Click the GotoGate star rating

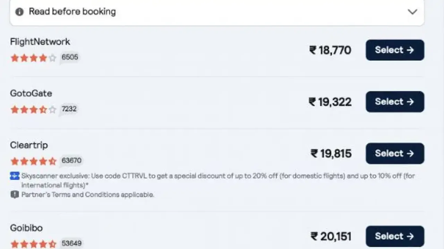tap(33, 110)
